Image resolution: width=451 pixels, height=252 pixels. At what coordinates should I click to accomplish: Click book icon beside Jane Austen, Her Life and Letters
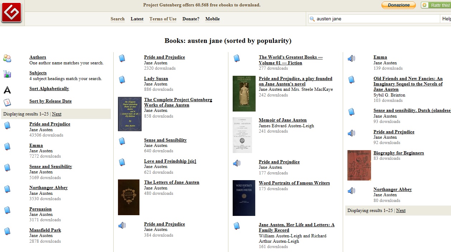click(237, 226)
